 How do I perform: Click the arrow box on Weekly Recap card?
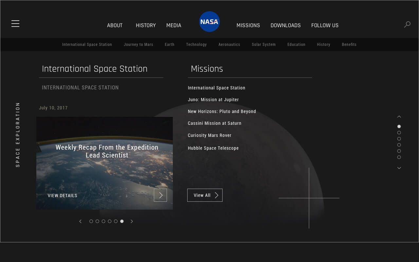click(x=160, y=195)
